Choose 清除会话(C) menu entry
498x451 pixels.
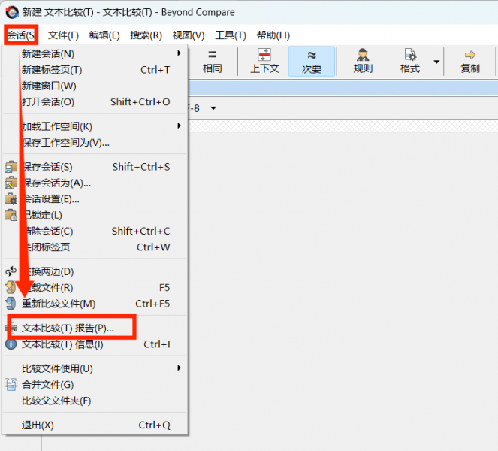(x=95, y=231)
